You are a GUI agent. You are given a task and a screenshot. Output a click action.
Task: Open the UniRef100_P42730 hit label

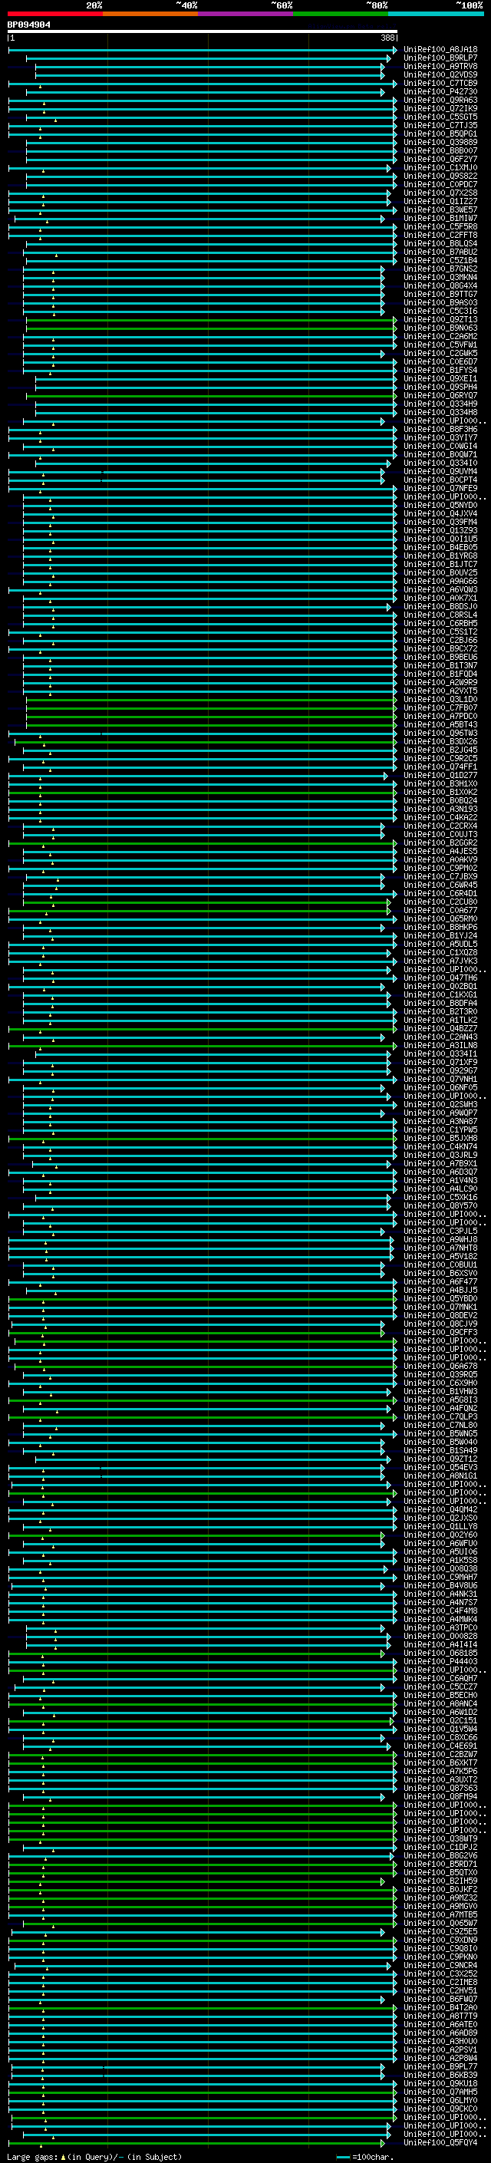tap(440, 91)
